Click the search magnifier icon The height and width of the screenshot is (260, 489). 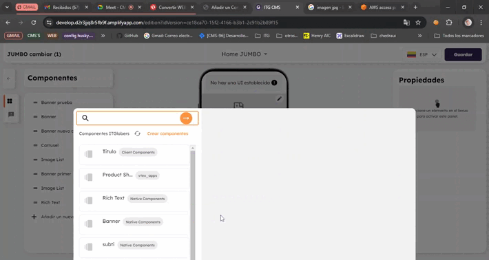pyautogui.click(x=85, y=118)
